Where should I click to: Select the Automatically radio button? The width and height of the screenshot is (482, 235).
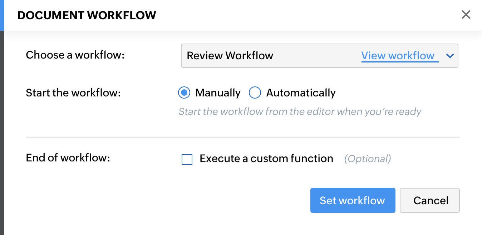click(x=255, y=93)
